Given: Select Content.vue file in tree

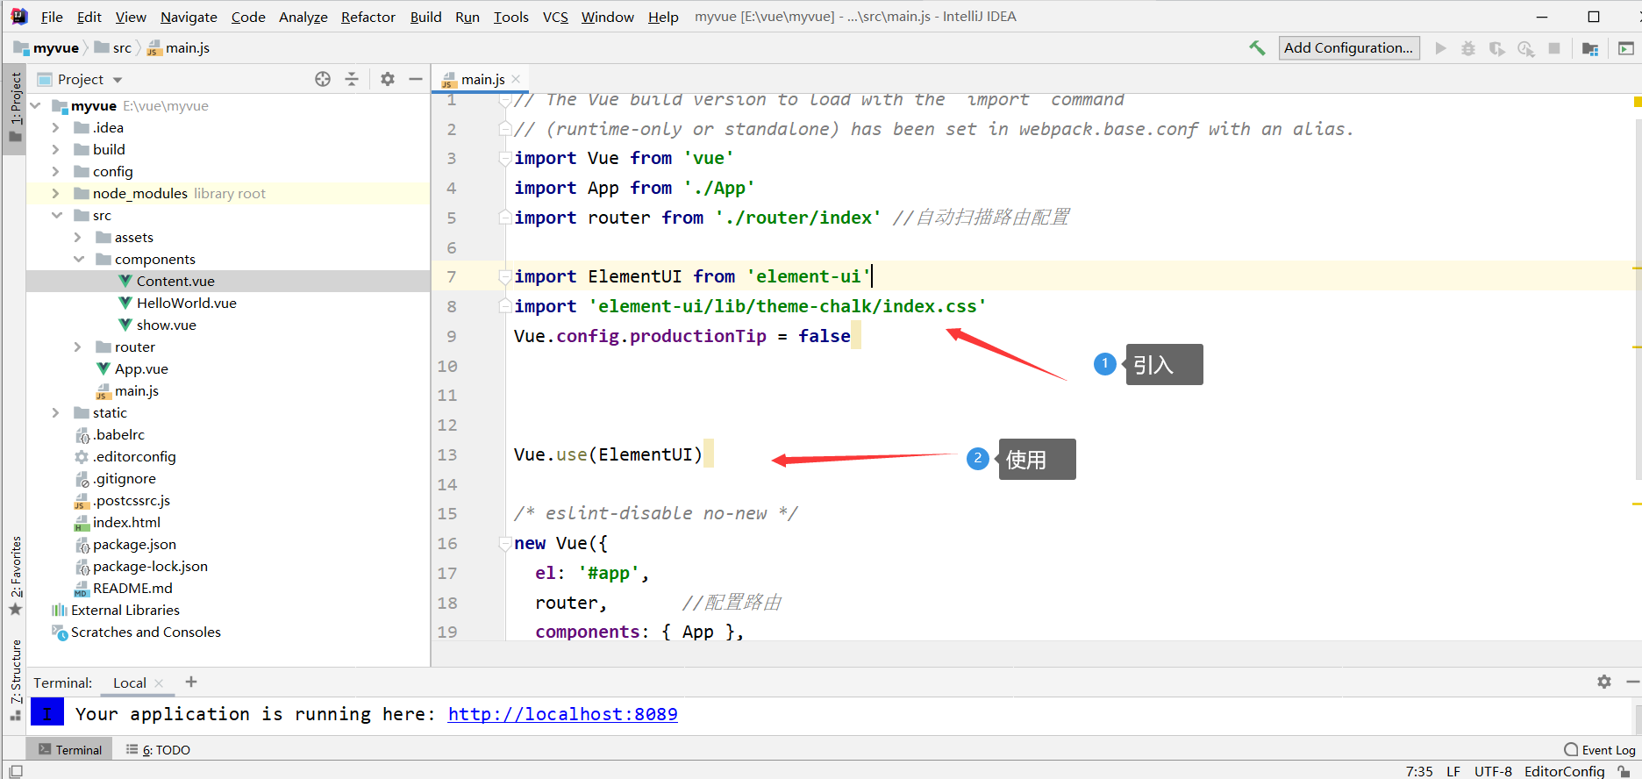Looking at the screenshot, I should pyautogui.click(x=175, y=281).
